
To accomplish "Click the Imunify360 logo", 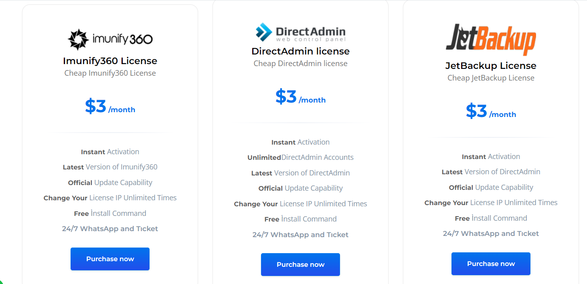I will tap(110, 39).
